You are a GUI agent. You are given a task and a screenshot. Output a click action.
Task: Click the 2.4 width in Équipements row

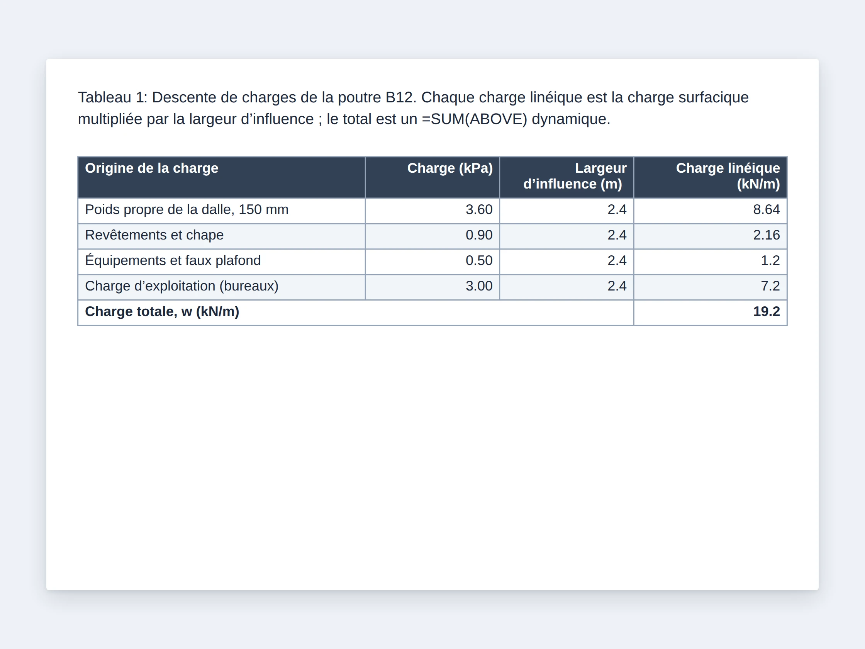[566, 261]
